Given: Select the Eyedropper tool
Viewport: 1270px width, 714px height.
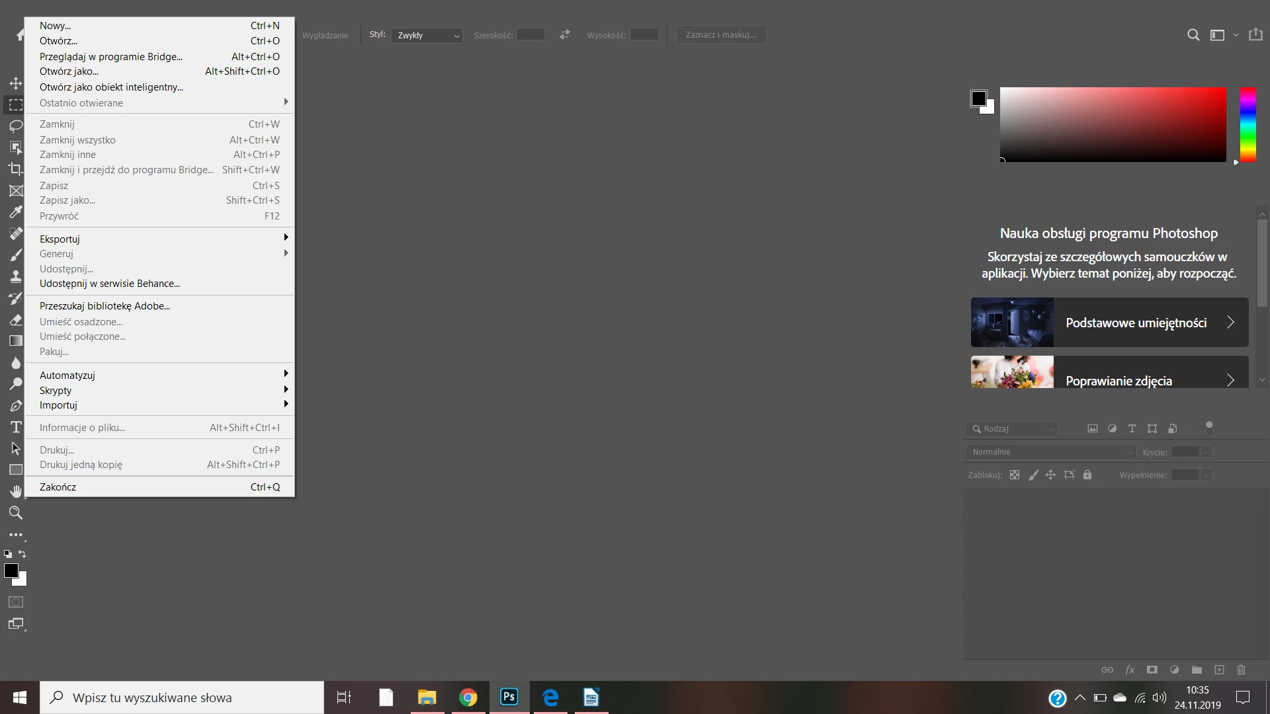Looking at the screenshot, I should [15, 212].
